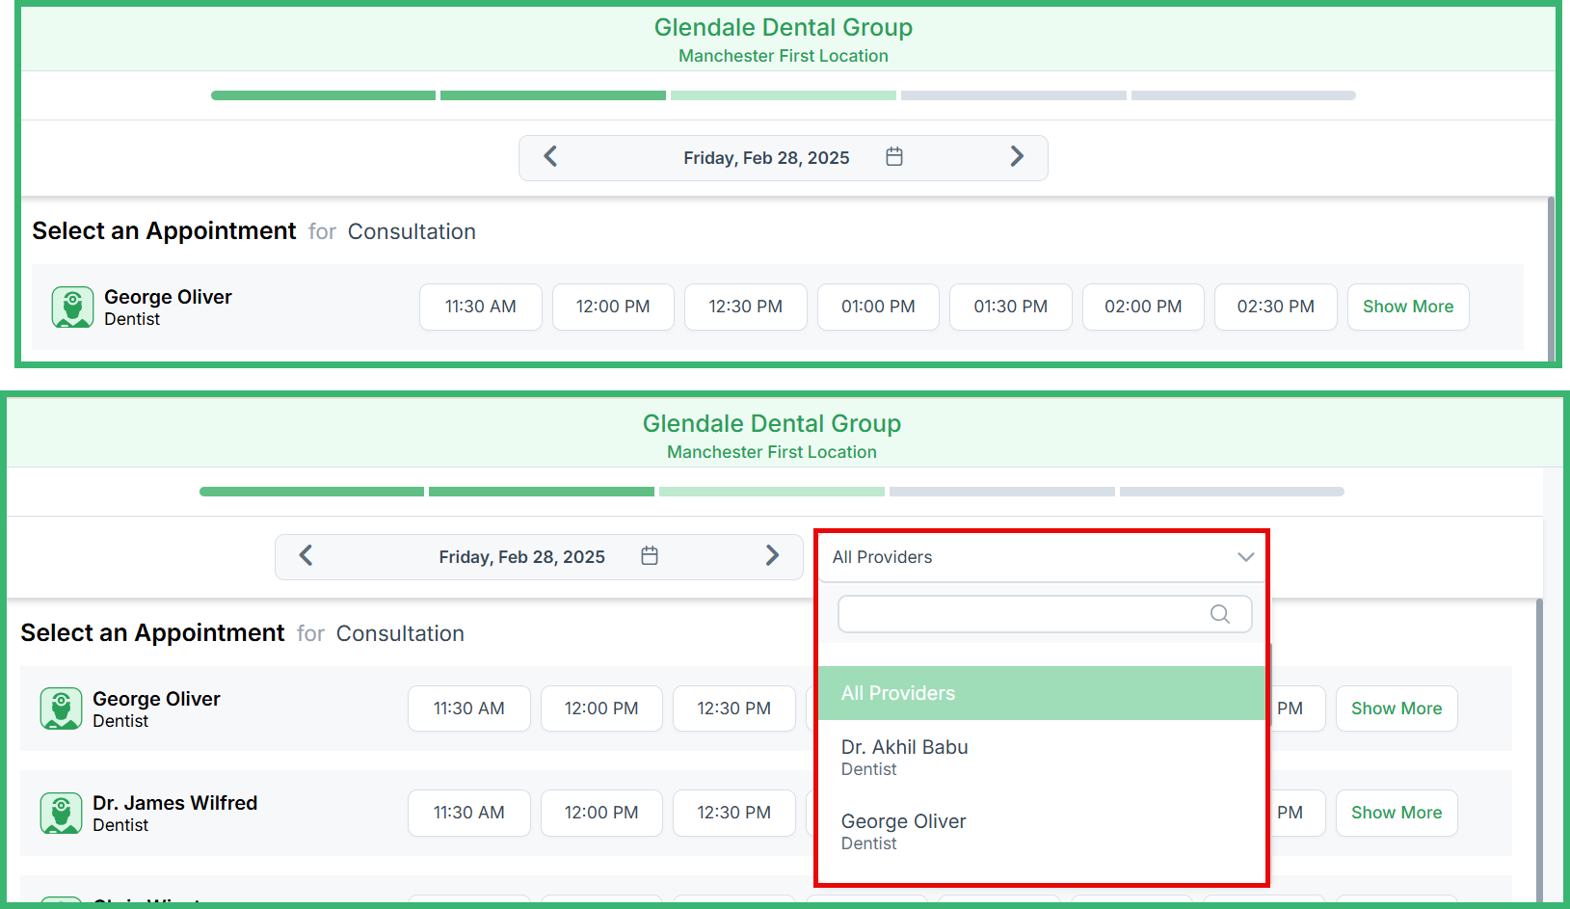Select the highlighted All Providers option
Viewport: 1570px width, 909px height.
click(x=898, y=693)
